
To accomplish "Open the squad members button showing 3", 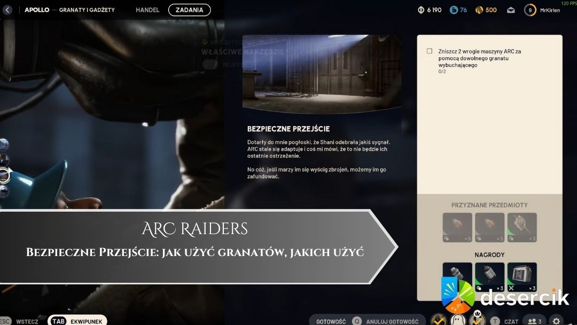I will point(534,321).
